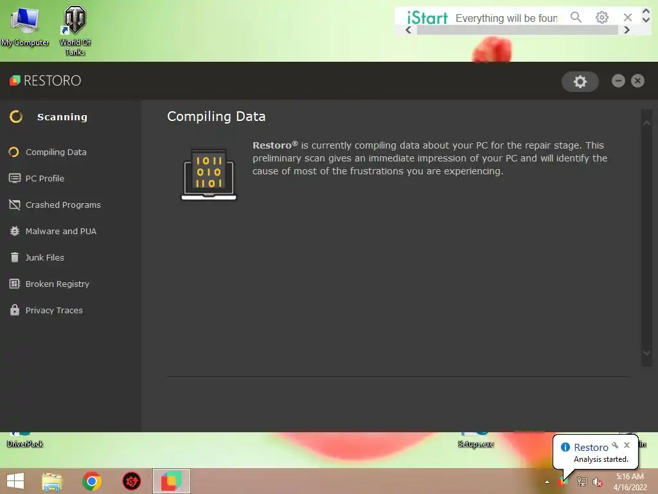
Task: Select the Scanning header in sidebar
Action: point(62,117)
